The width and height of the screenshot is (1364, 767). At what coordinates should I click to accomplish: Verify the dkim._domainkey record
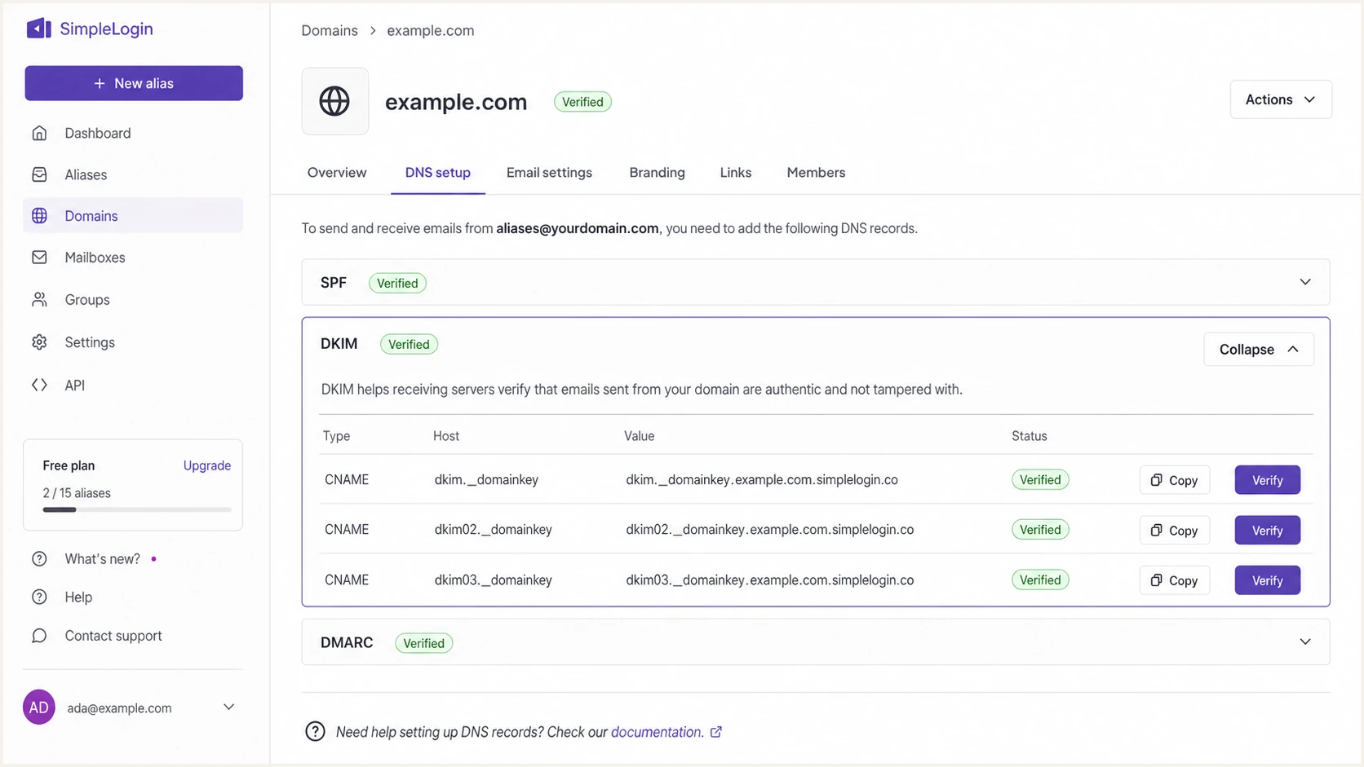[1267, 480]
